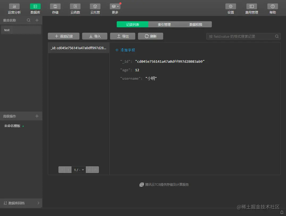
Task: Expand 数据库回档 database rollback
Action: (x=21, y=203)
